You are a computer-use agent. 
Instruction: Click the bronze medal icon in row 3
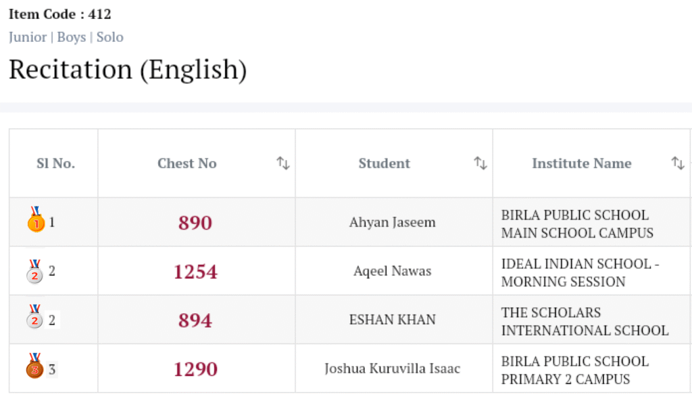coord(34,367)
